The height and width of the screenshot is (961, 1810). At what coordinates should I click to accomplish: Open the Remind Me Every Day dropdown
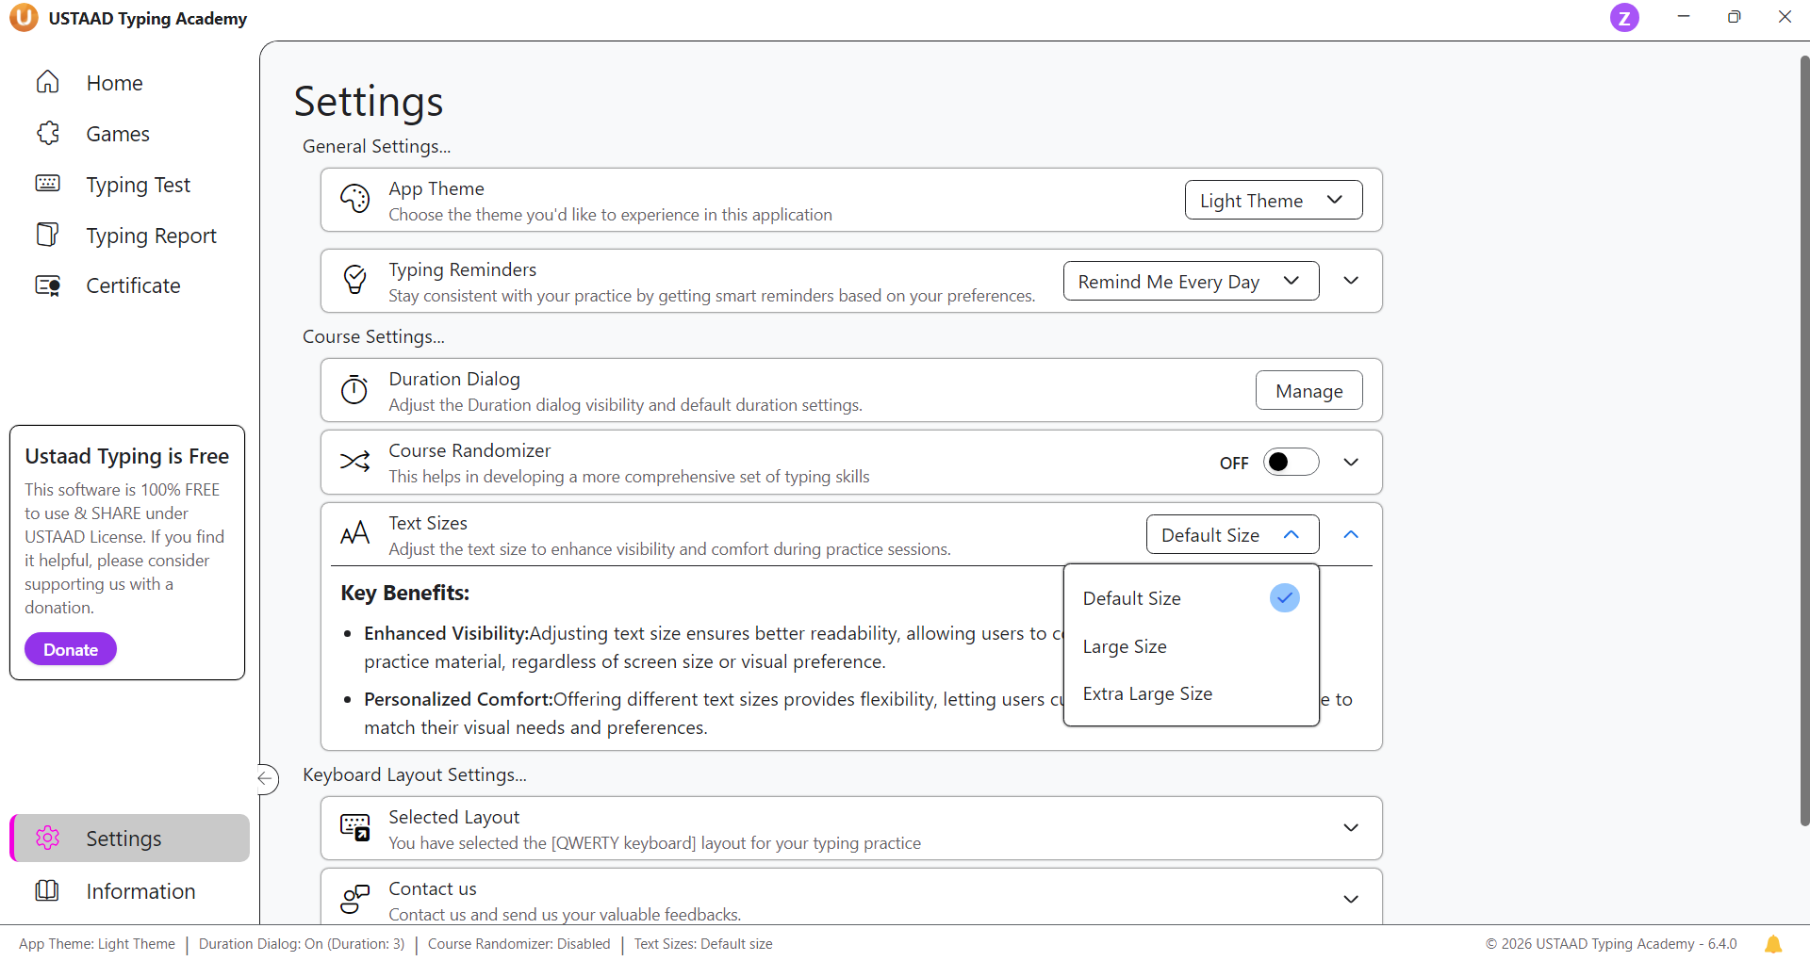[x=1190, y=282]
